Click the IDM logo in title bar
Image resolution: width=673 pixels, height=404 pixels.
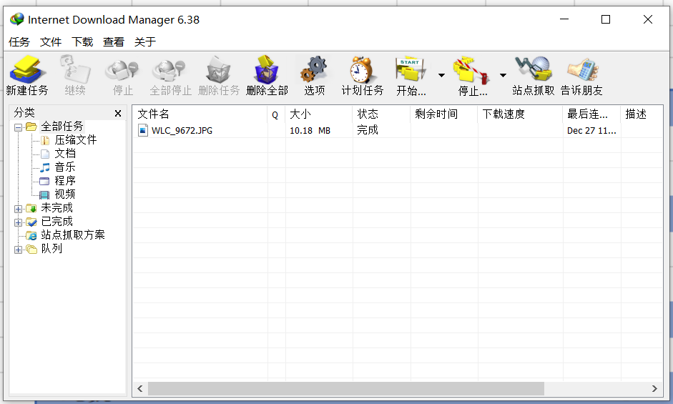click(x=17, y=19)
